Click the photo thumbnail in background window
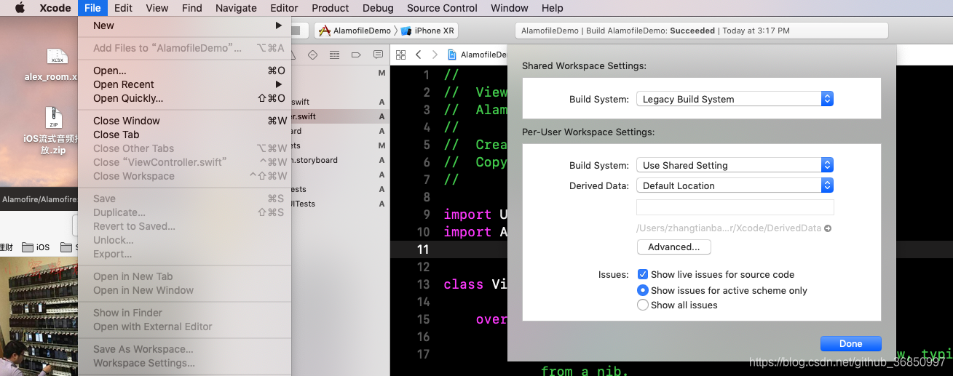Screen dimensions: 953x376 tap(39, 316)
